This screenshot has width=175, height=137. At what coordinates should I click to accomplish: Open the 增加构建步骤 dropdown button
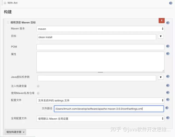pos(15,132)
